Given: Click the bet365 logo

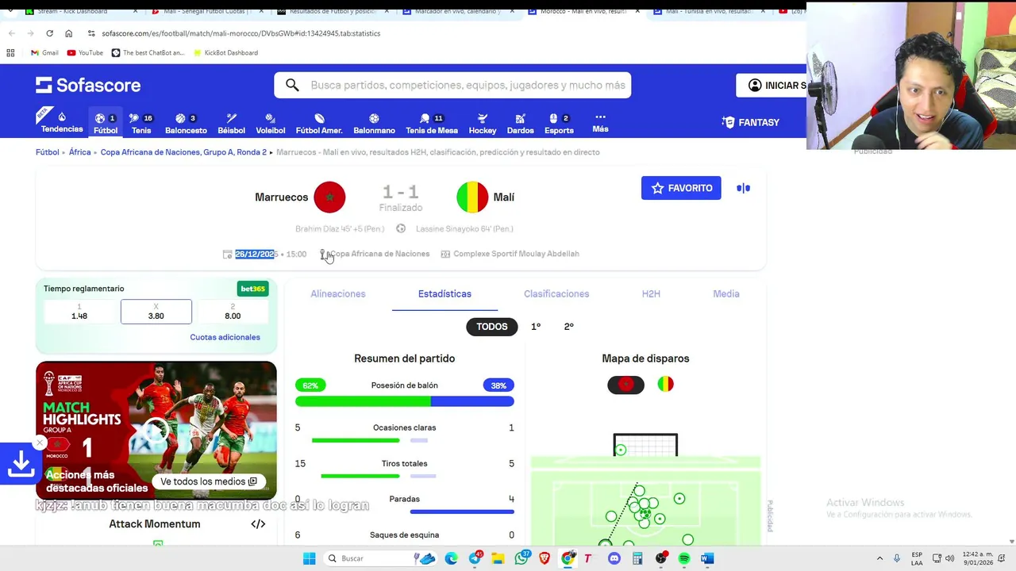Looking at the screenshot, I should pyautogui.click(x=253, y=289).
